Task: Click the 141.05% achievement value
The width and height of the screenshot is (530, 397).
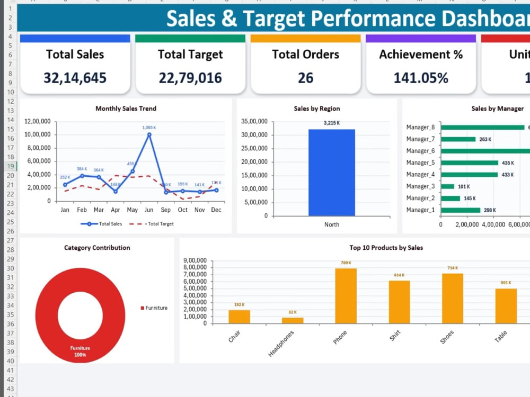Action: tap(421, 78)
